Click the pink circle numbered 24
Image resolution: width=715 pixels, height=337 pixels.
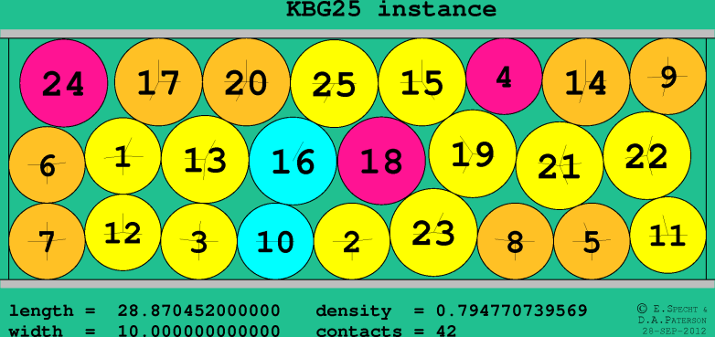click(x=64, y=83)
